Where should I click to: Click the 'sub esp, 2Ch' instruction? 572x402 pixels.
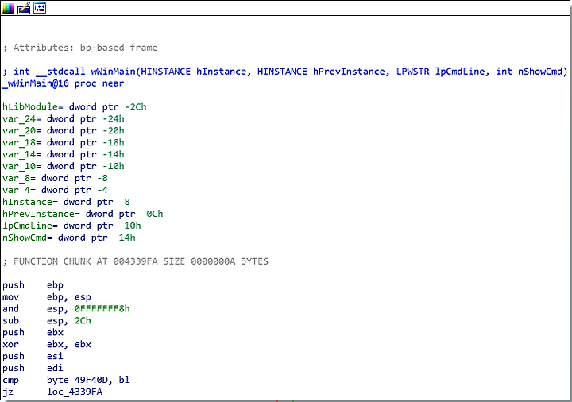[47, 321]
